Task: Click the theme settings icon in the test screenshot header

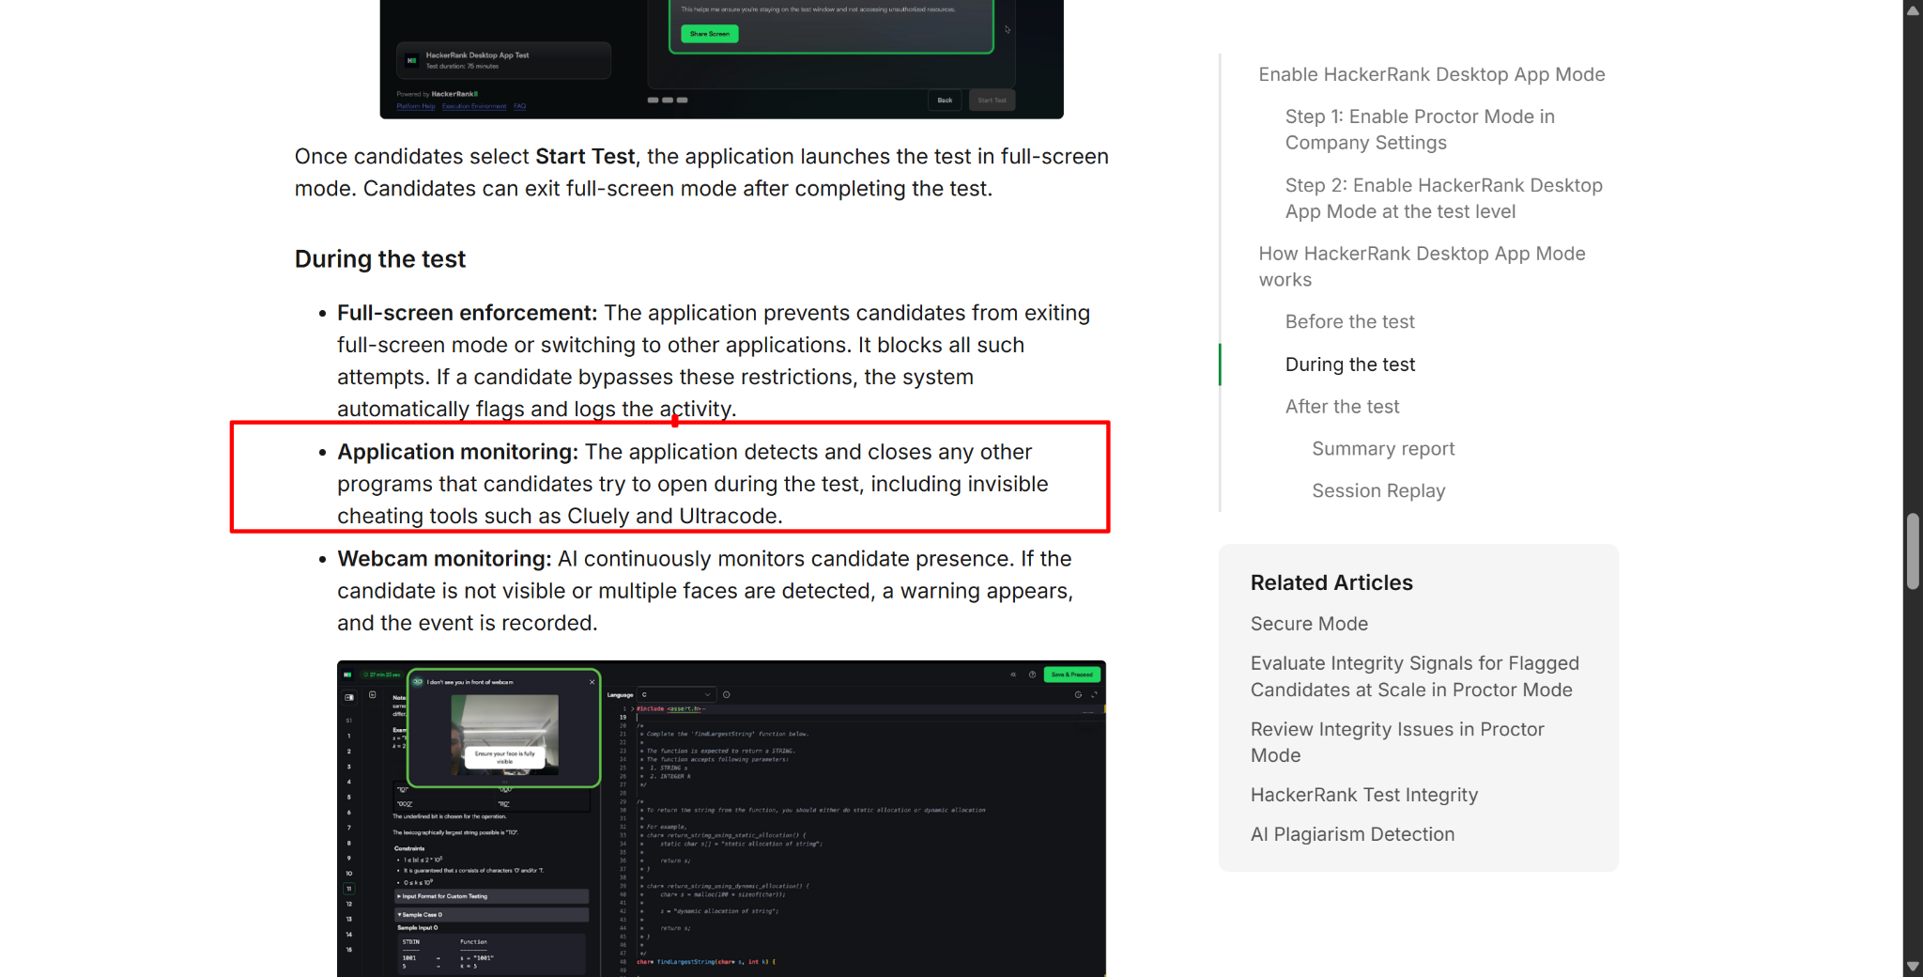Action: click(x=1013, y=675)
